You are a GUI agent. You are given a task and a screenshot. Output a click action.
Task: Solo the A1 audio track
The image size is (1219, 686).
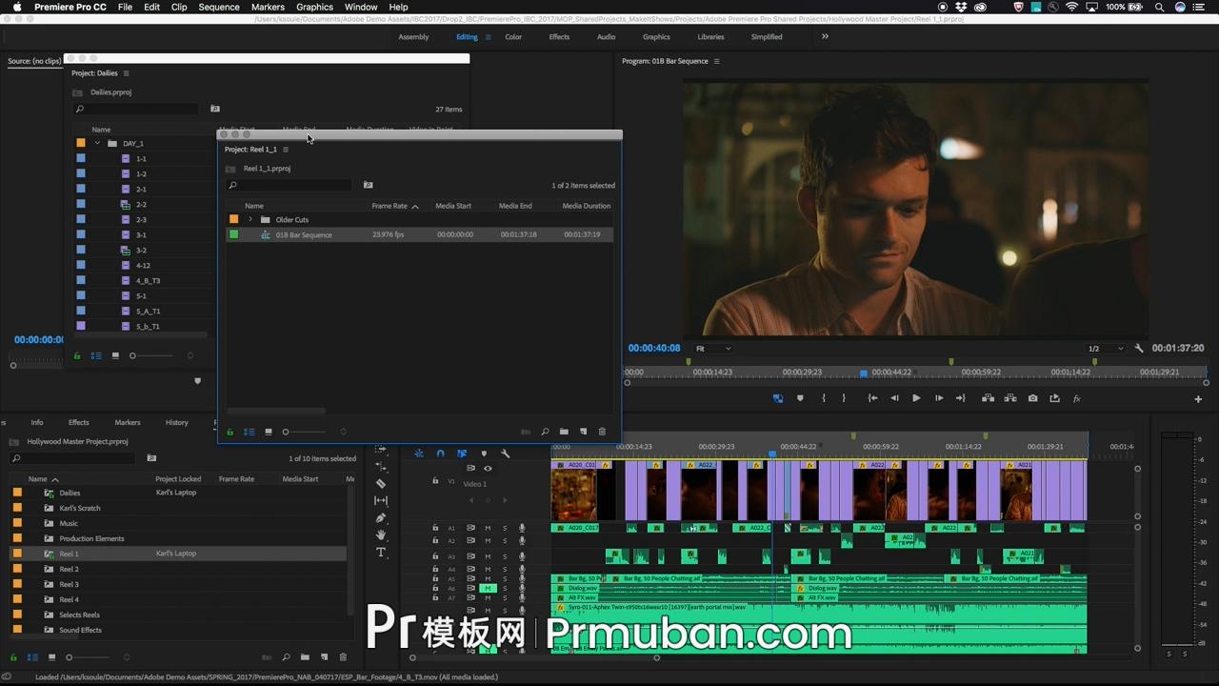tap(505, 528)
